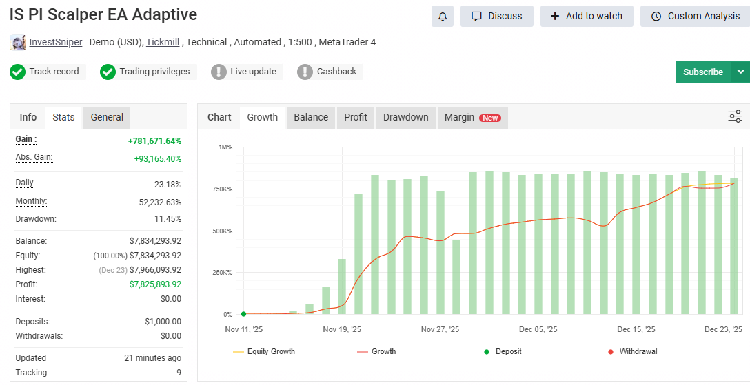Click the Trading privileges badge label
The image size is (750, 385).
pyautogui.click(x=154, y=72)
